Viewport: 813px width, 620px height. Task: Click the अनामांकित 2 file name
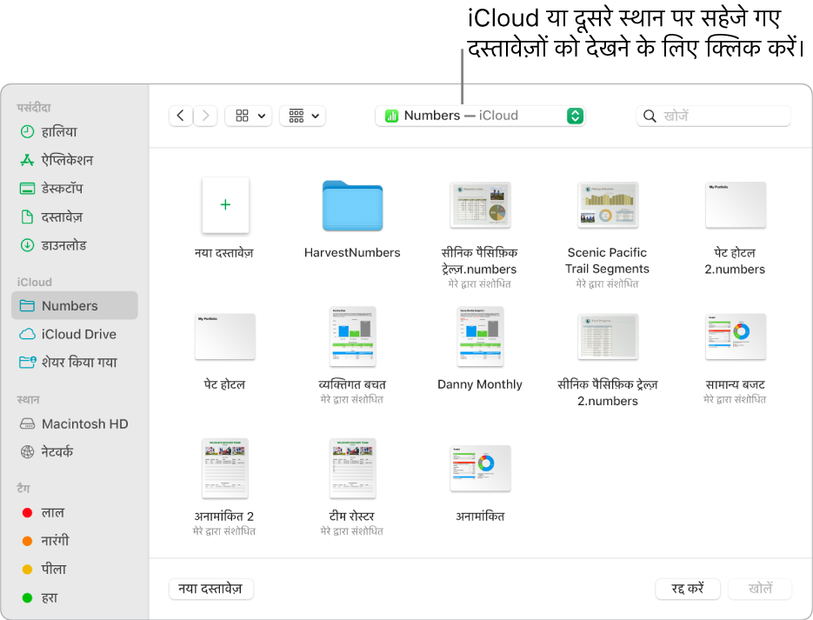(224, 516)
